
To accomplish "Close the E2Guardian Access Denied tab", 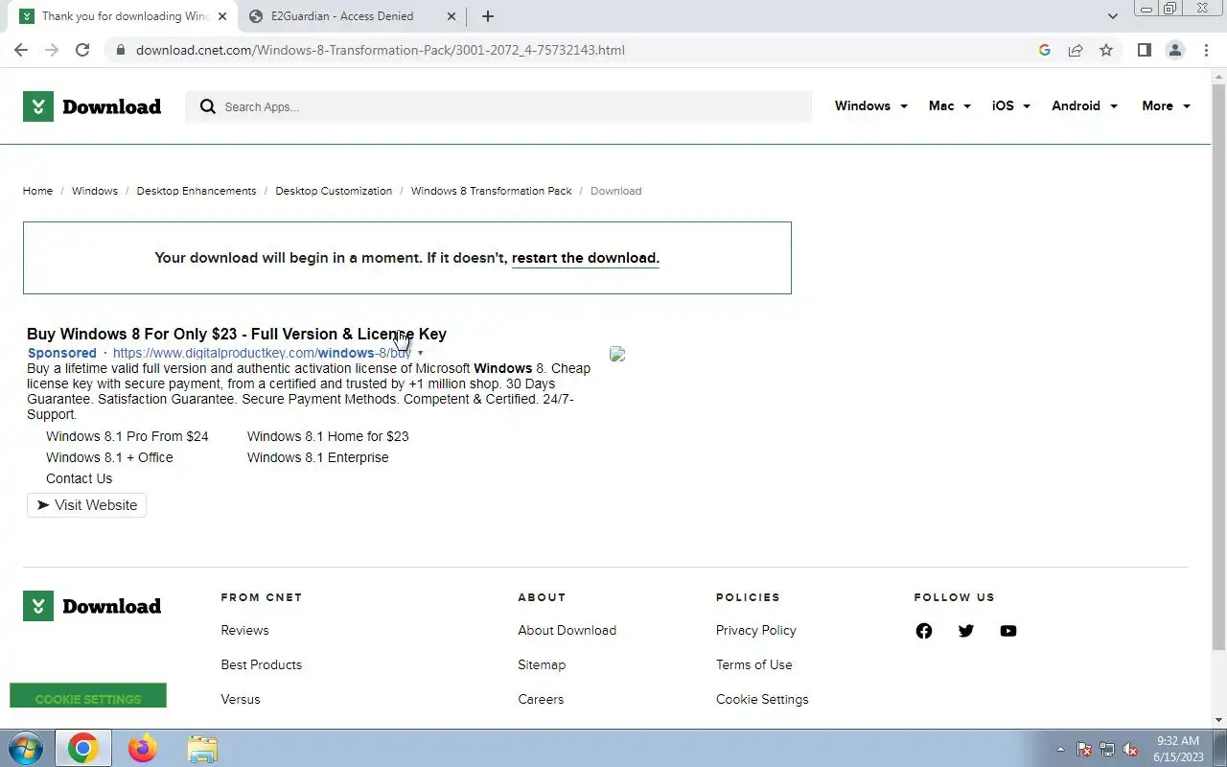I will pos(452,16).
